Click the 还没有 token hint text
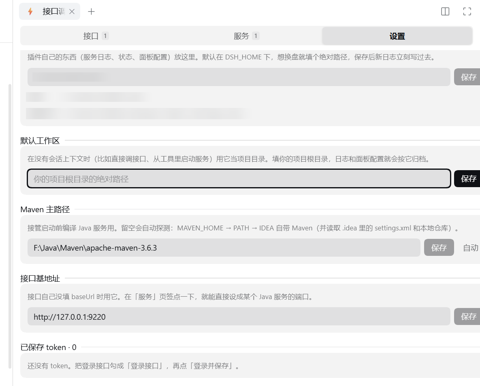The image size is (480, 386). pyautogui.click(x=134, y=366)
